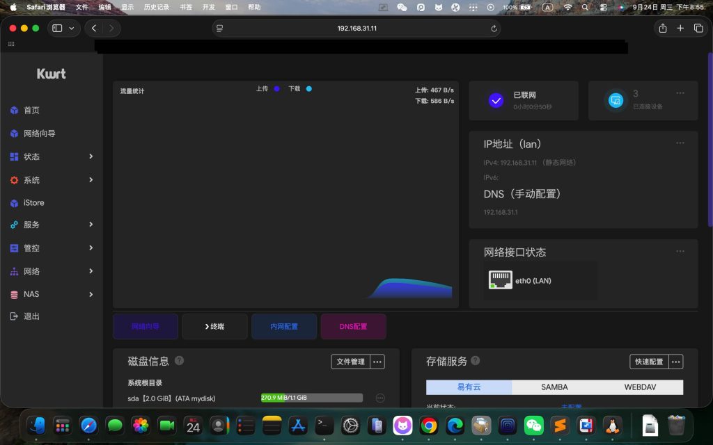Open iStore from the sidebar
This screenshot has width=713, height=445.
pyautogui.click(x=33, y=203)
